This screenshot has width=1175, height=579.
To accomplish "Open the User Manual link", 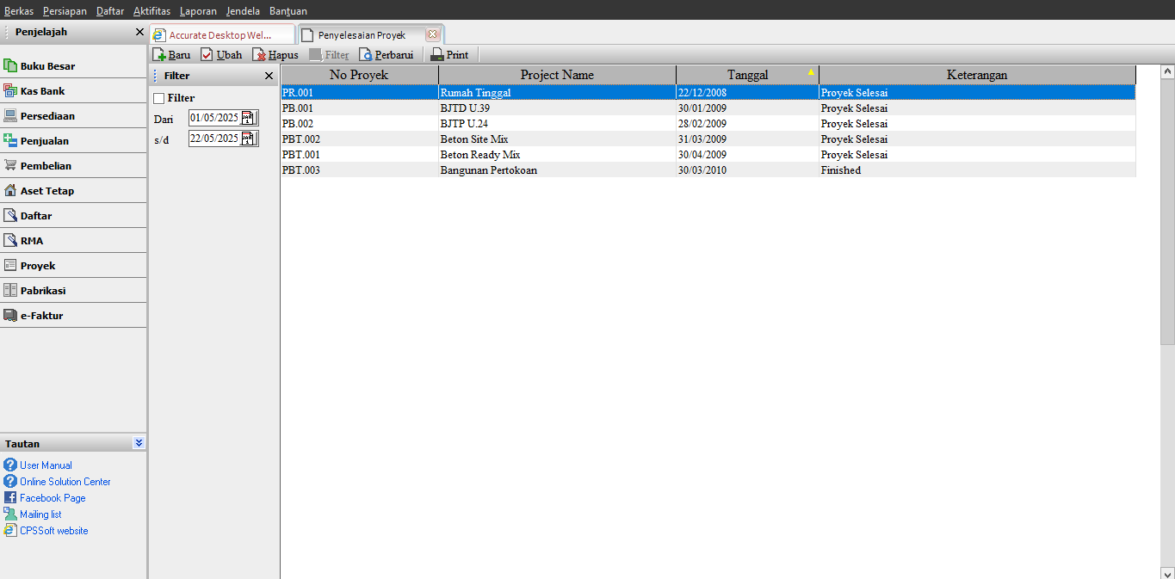I will (46, 465).
